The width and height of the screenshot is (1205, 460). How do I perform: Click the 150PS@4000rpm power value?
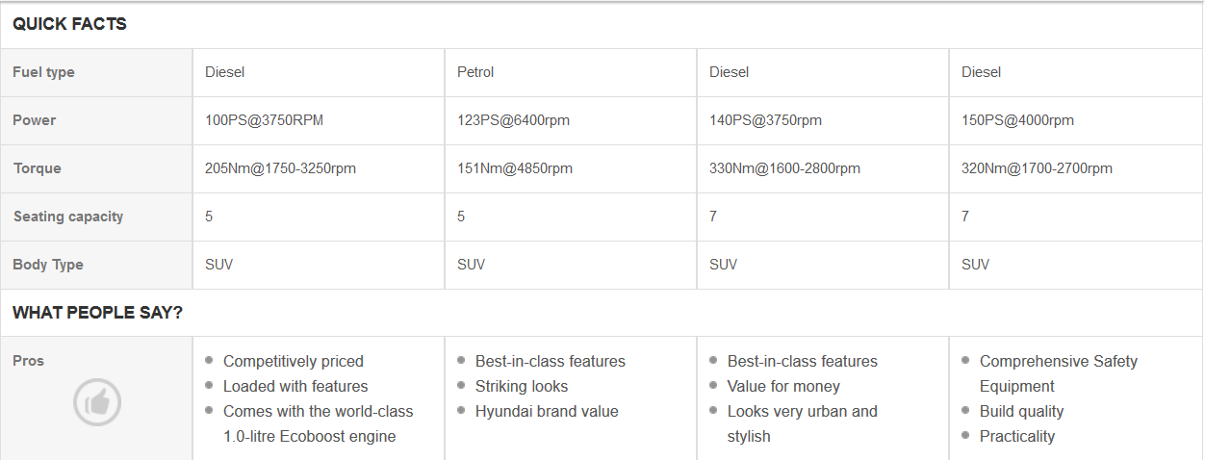[1018, 120]
